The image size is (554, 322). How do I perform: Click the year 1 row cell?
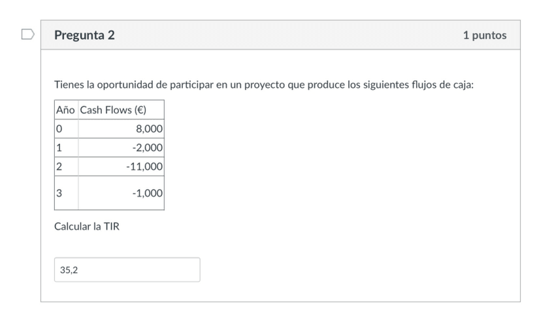coord(66,148)
